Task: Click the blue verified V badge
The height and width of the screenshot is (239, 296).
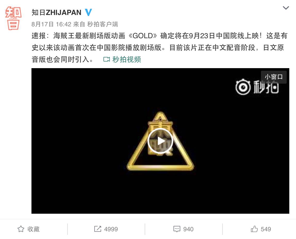Action: (88, 12)
